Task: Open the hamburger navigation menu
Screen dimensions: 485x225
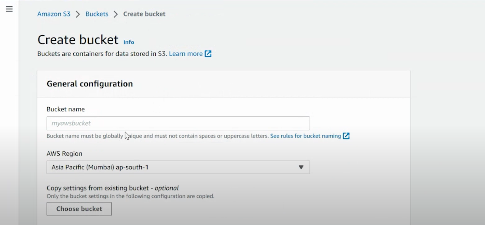Action: (9, 9)
